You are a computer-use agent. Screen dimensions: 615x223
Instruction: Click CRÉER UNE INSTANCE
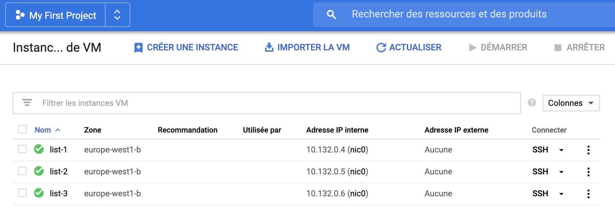pos(186,47)
